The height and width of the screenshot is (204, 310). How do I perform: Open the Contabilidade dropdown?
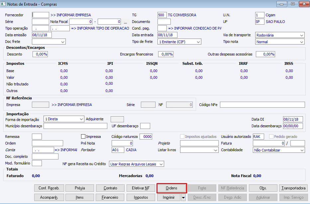(279, 150)
